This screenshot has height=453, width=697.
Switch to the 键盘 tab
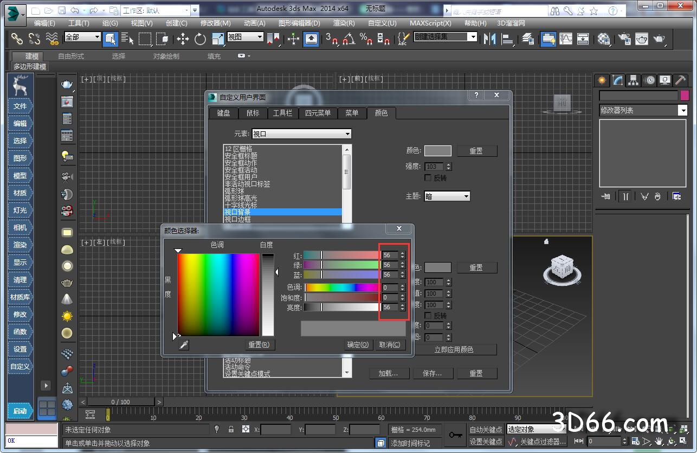click(223, 113)
